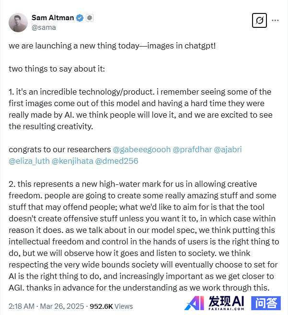The image size is (288, 315).
Task: Click the Sam Altman display name
Action: pyautogui.click(x=53, y=18)
